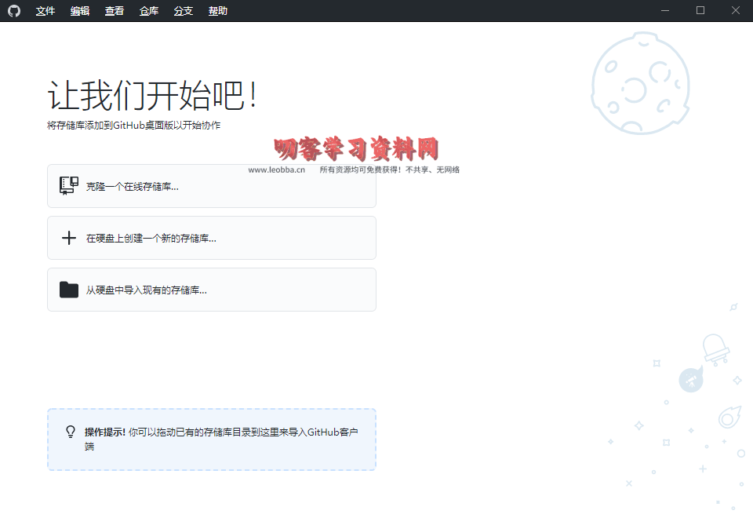
Task: Open the 仓库 menu
Action: pyautogui.click(x=149, y=11)
